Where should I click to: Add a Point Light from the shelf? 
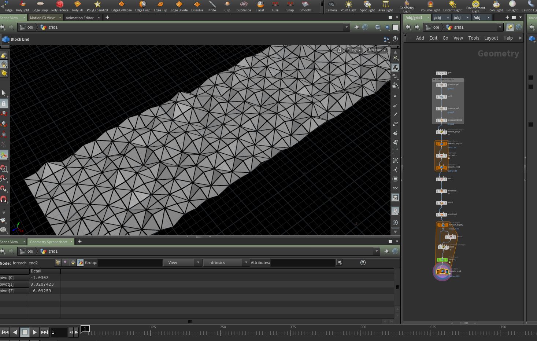pos(348,6)
